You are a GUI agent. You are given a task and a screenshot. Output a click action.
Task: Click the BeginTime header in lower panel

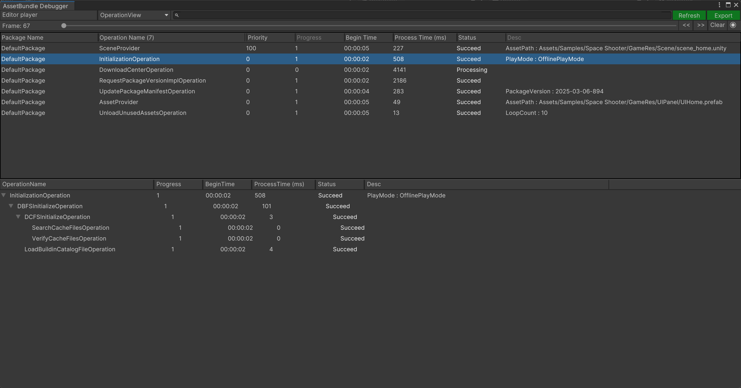tap(227, 184)
